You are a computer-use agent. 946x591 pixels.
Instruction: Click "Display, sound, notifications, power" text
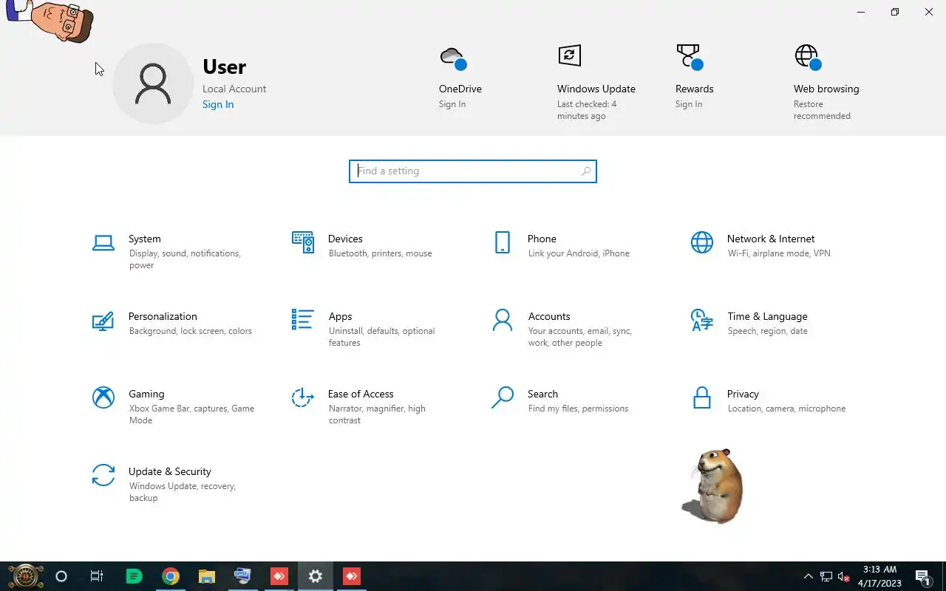tap(185, 259)
